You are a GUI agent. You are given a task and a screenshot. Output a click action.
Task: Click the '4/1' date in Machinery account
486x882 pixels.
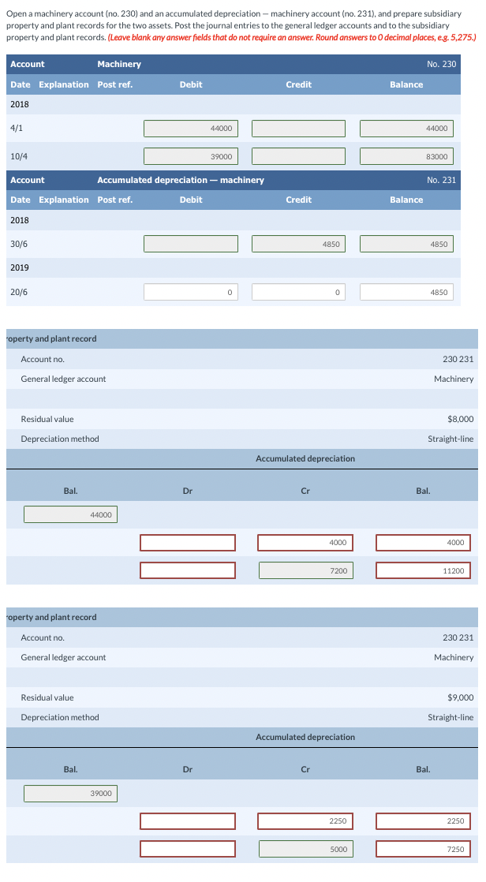pos(17,129)
